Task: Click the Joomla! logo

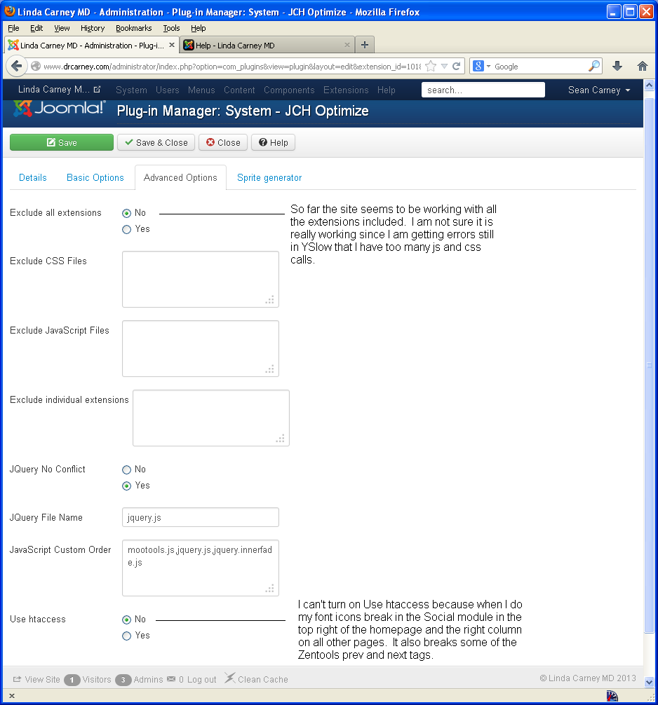Action: (59, 109)
